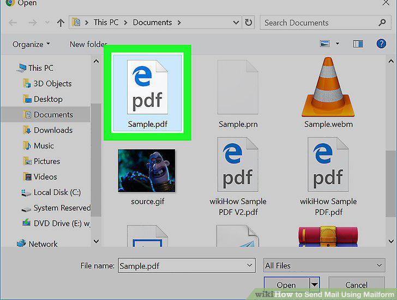397x300 pixels.
Task: Refresh the Documents folder
Action: click(x=248, y=22)
